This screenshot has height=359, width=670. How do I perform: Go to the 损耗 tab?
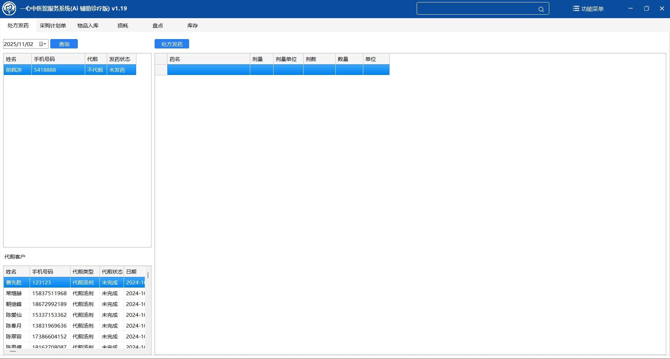tap(123, 25)
